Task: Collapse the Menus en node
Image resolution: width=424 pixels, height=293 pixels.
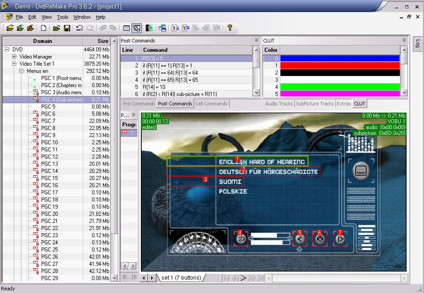Action: 21,71
